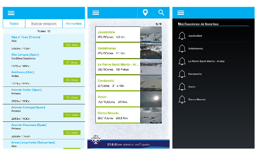Tap the snowflake logo icon
257x151 pixels.
pos(96,140)
